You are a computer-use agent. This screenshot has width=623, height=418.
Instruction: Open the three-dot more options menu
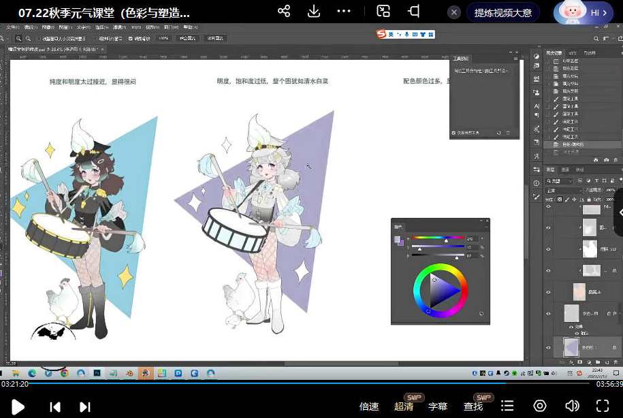(344, 12)
